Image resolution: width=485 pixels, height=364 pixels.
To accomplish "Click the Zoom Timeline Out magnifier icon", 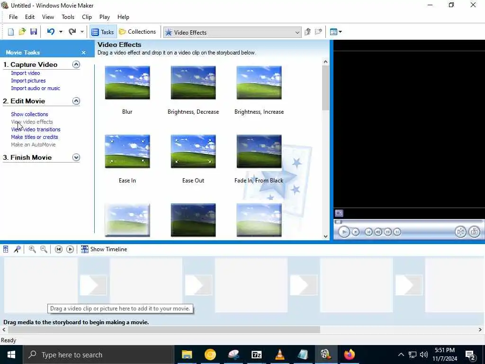I will [x=44, y=249].
